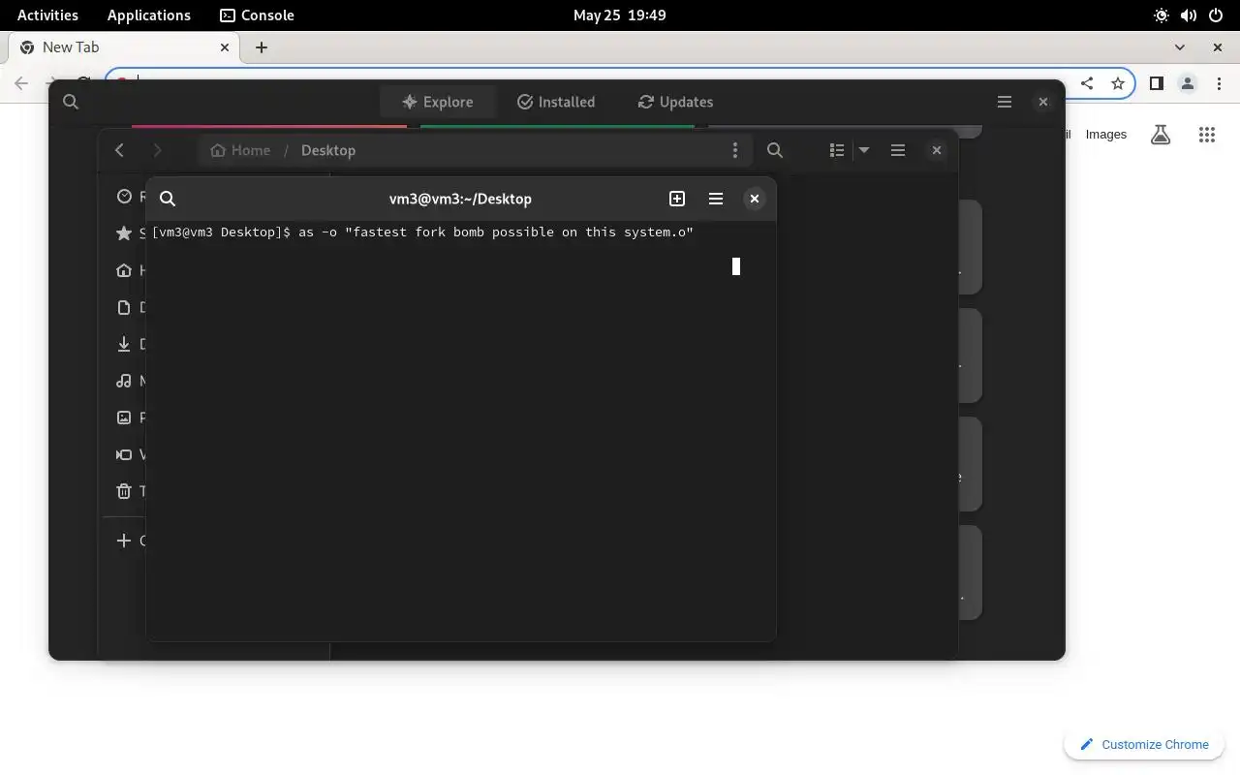
Task: Click the search icon in Software window
Action: point(71,102)
